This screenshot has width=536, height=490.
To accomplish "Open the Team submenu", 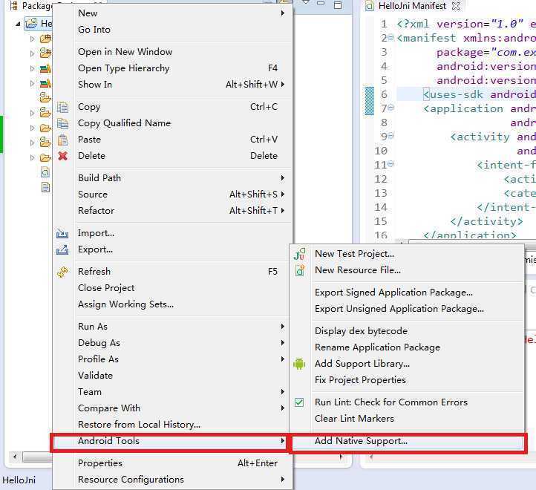I will click(x=173, y=392).
